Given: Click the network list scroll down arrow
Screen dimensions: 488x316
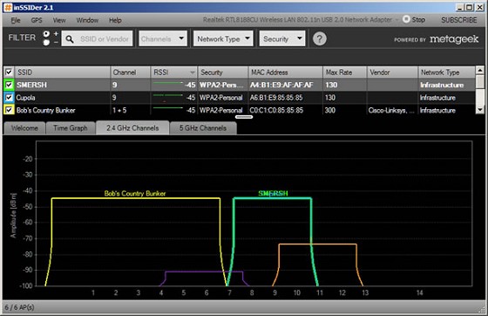Looking at the screenshot, I should coord(480,109).
